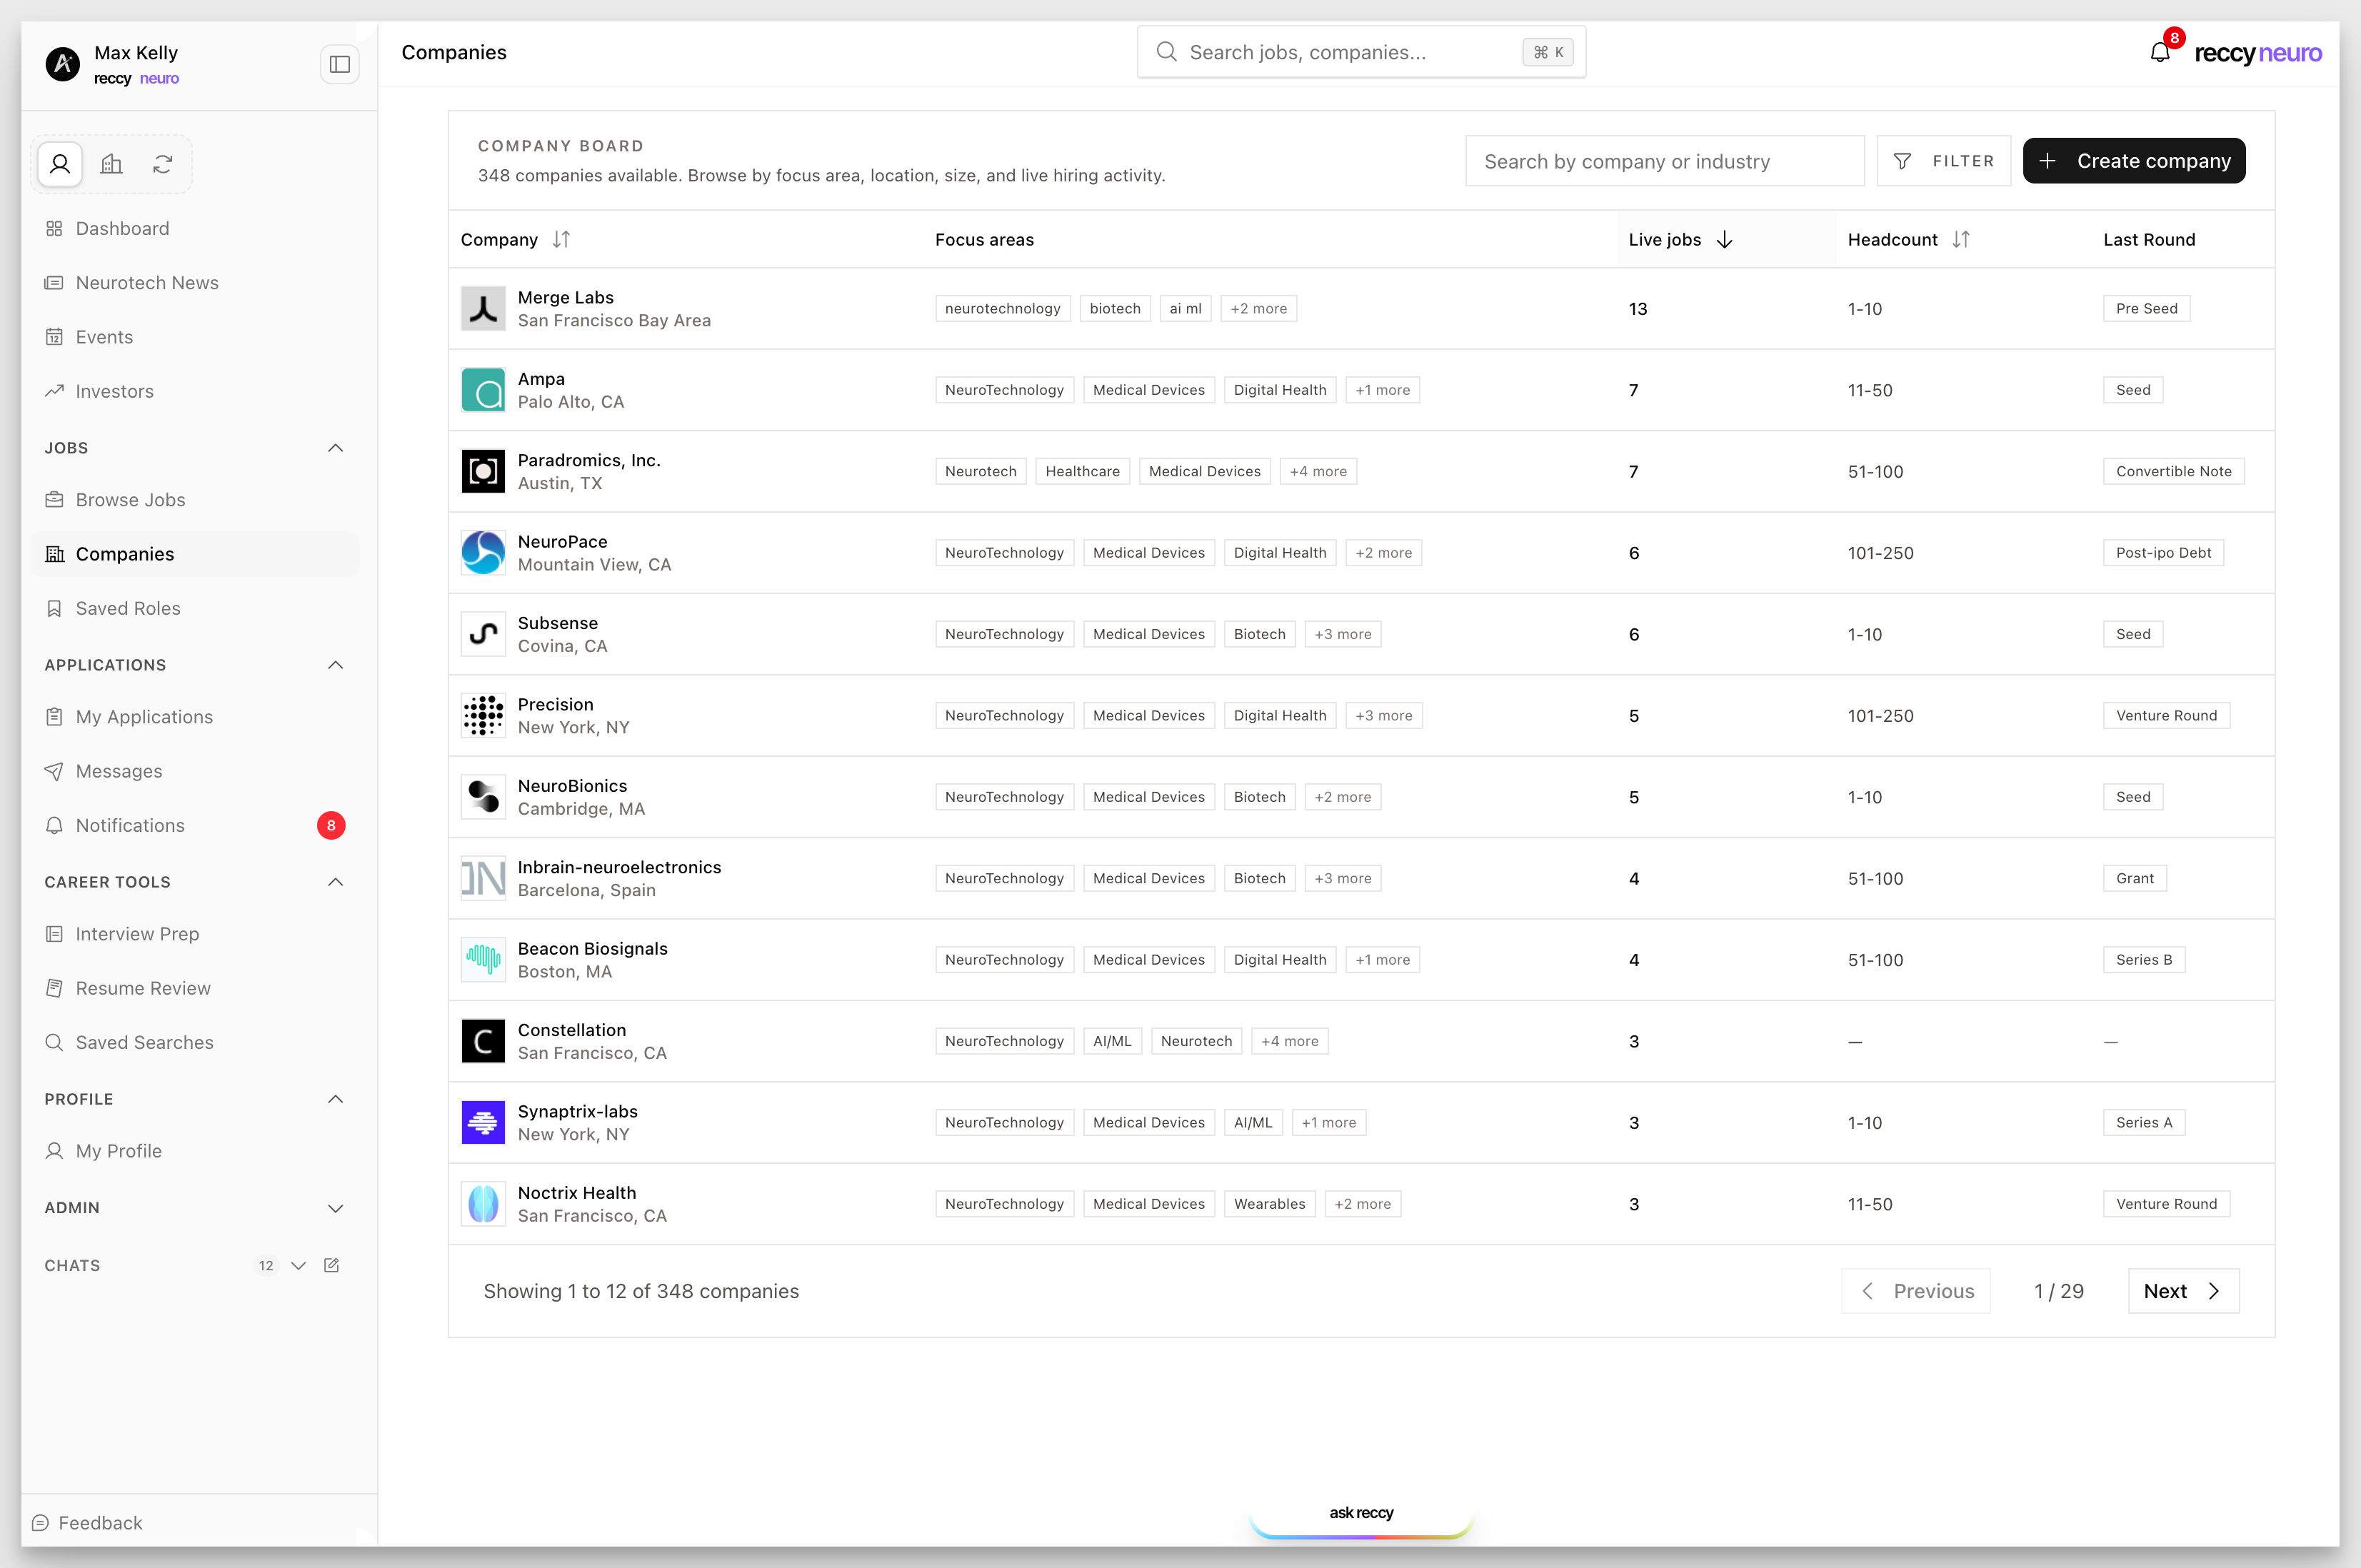Image resolution: width=2361 pixels, height=1568 pixels.
Task: Click Max Kelly's avatar icon
Action: [x=63, y=63]
